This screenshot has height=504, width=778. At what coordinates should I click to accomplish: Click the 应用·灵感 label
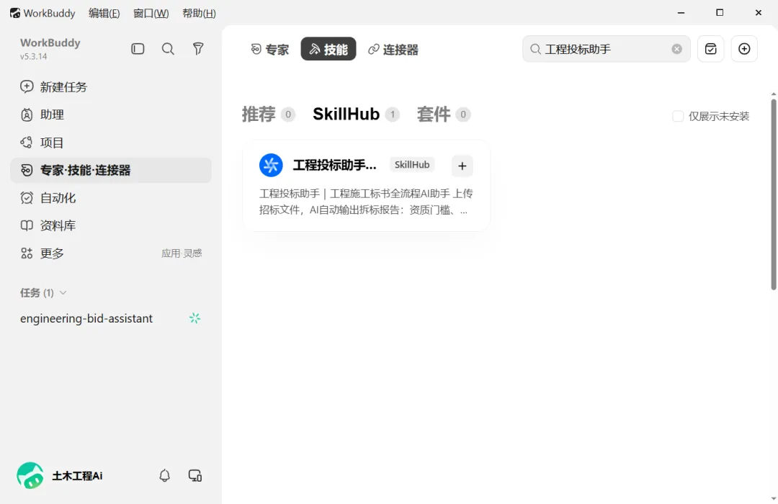(x=181, y=253)
